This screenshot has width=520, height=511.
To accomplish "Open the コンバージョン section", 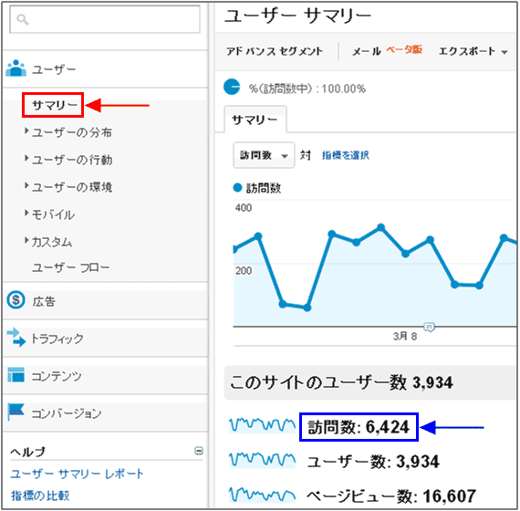I will [x=66, y=413].
